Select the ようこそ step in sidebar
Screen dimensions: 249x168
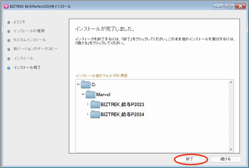click(x=19, y=22)
